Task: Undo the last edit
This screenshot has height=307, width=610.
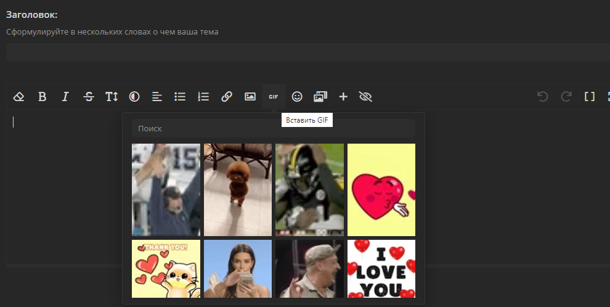Action: coord(543,97)
